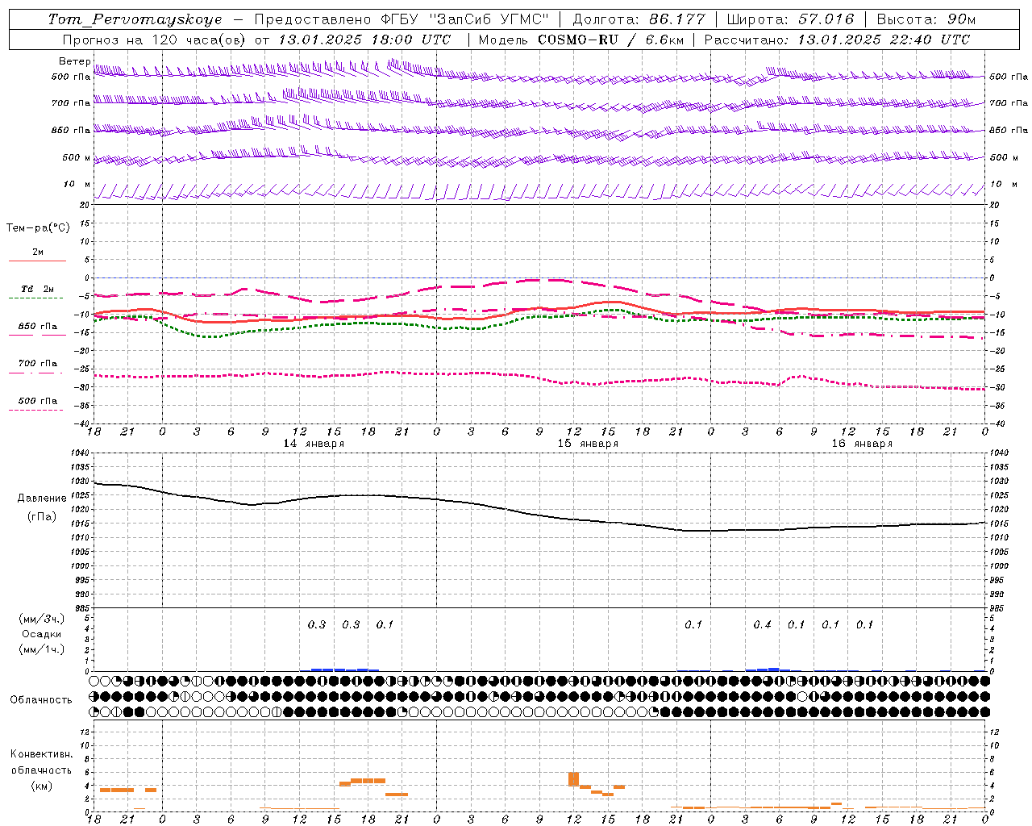
Task: Click Рассчитано: 13.01.2025 22:40 UTC text
Action: tap(837, 40)
